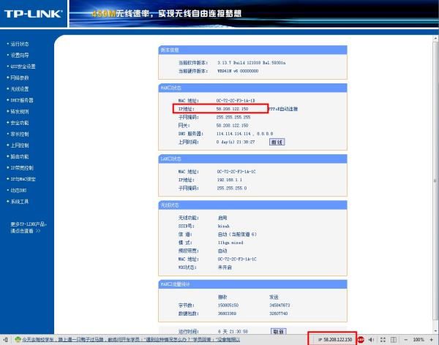This screenshot has height=345, width=439.
Task: Open the 运行状态 menu item
Action: pos(20,44)
